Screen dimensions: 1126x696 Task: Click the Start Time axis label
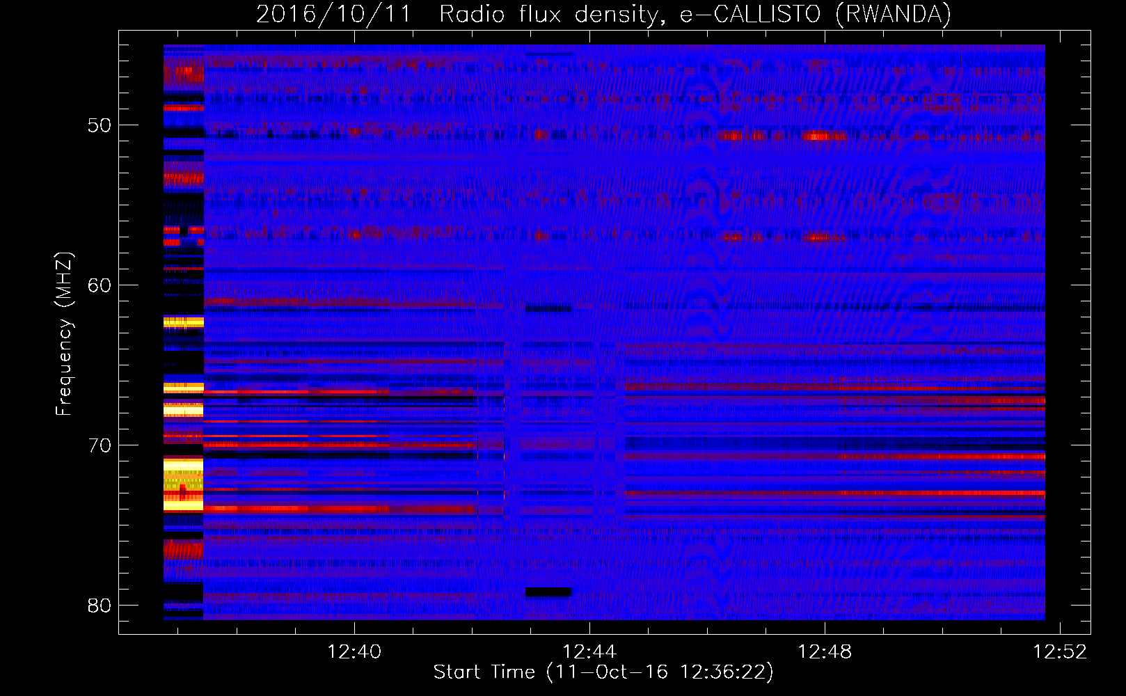603,672
